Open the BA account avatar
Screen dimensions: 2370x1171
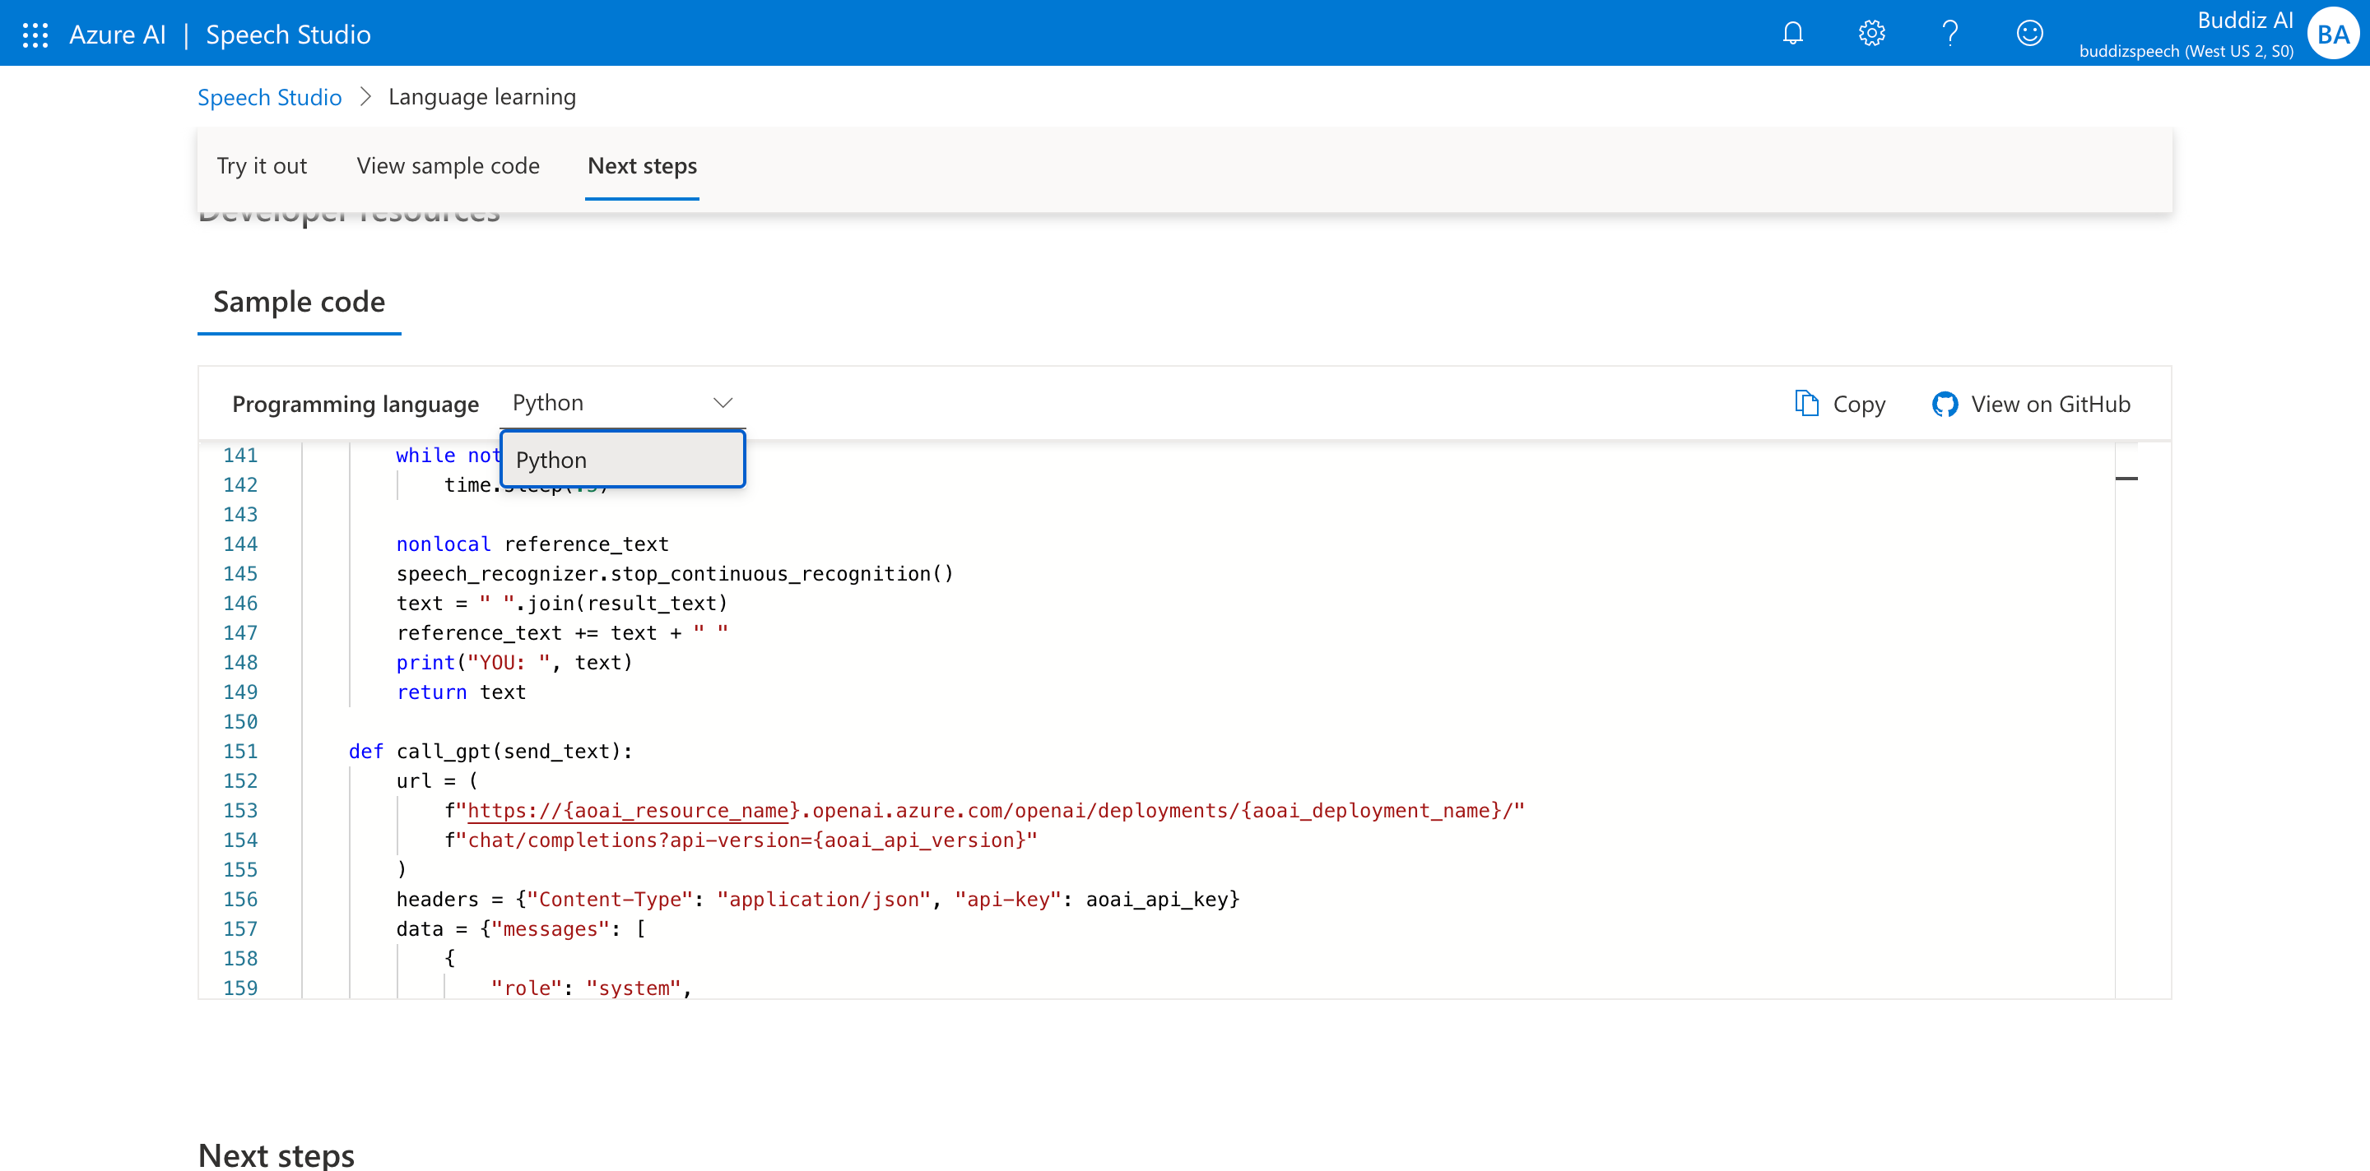point(2333,34)
